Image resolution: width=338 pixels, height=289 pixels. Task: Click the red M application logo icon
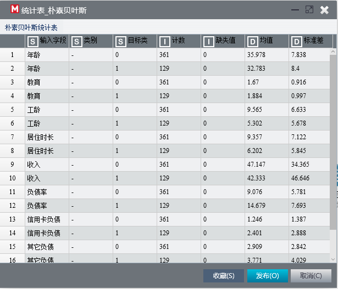pos(15,9)
